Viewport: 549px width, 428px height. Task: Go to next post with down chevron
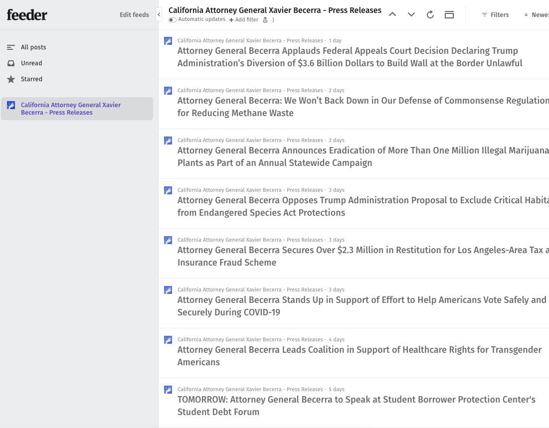click(x=411, y=14)
